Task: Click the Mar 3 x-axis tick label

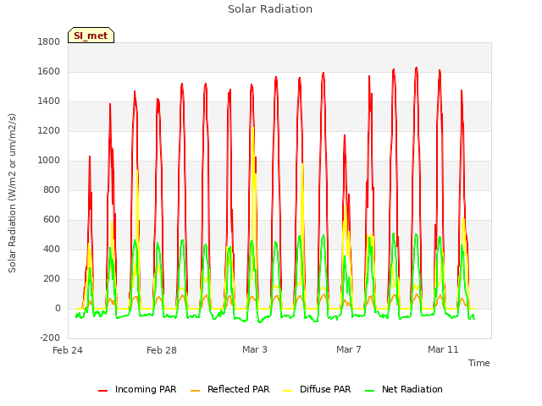Action: coord(255,349)
